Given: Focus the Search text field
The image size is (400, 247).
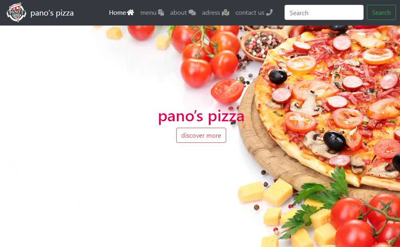Looking at the screenshot, I should [x=324, y=12].
